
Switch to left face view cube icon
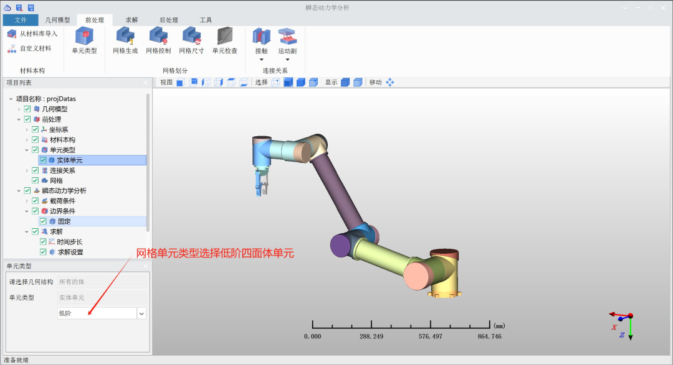point(206,82)
